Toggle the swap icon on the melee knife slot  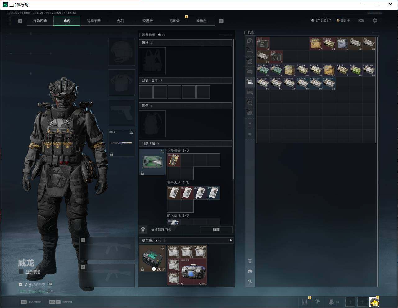tap(132, 133)
